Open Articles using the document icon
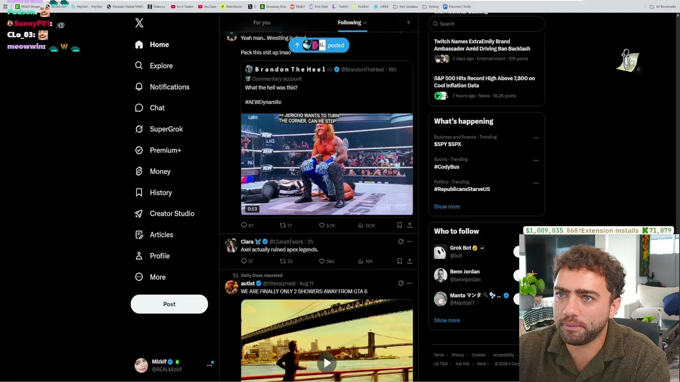Screen dimensions: 680x382 coord(139,235)
